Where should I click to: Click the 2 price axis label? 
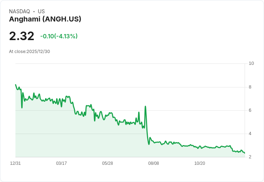pos(250,157)
